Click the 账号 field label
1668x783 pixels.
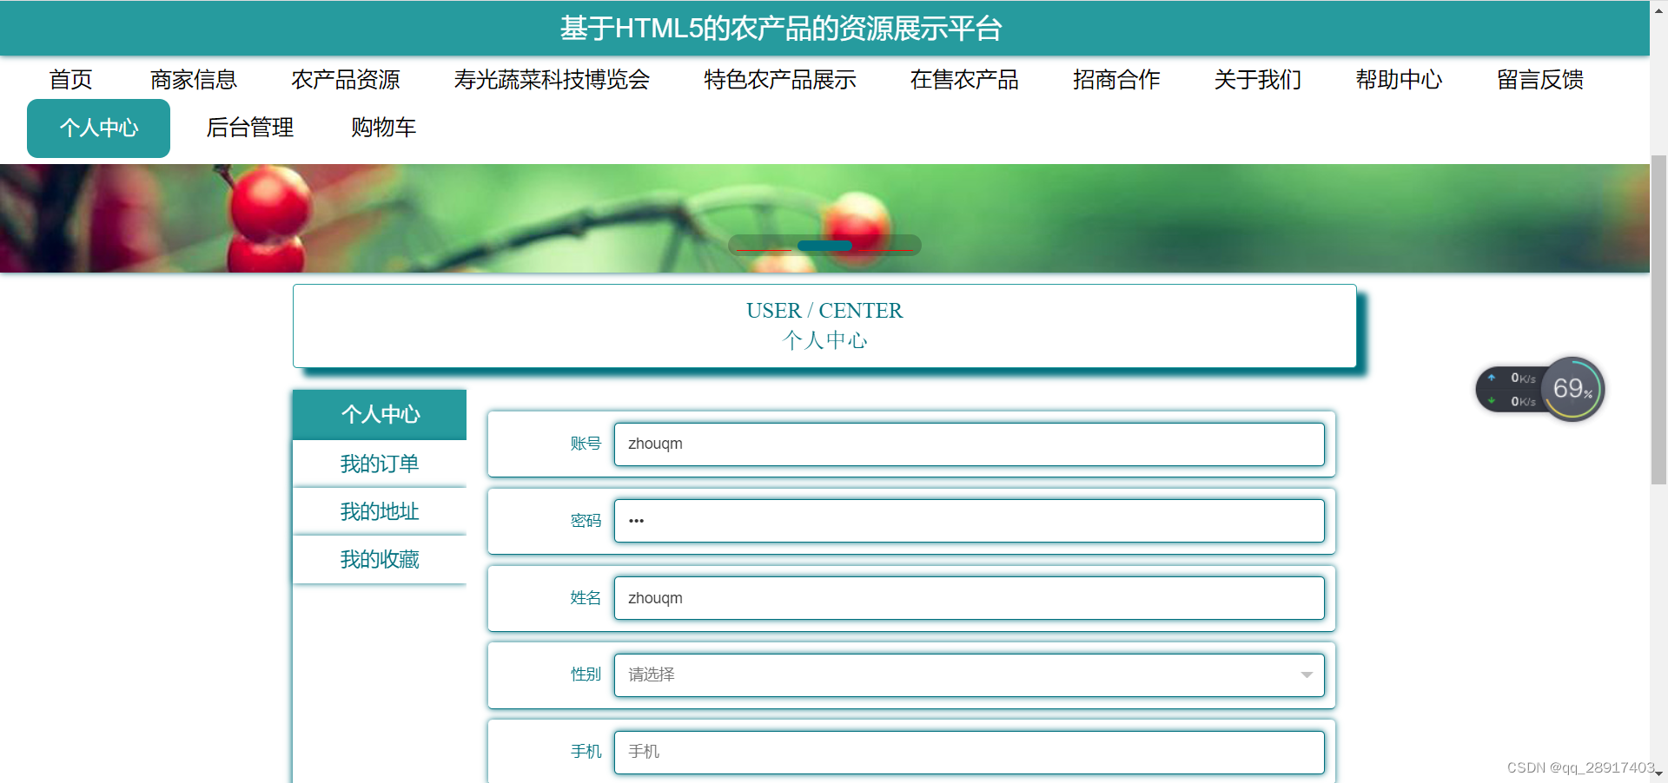pyautogui.click(x=586, y=444)
